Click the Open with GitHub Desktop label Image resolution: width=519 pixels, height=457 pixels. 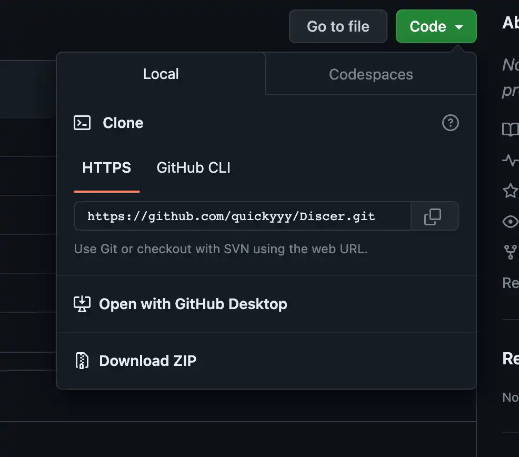pos(193,304)
